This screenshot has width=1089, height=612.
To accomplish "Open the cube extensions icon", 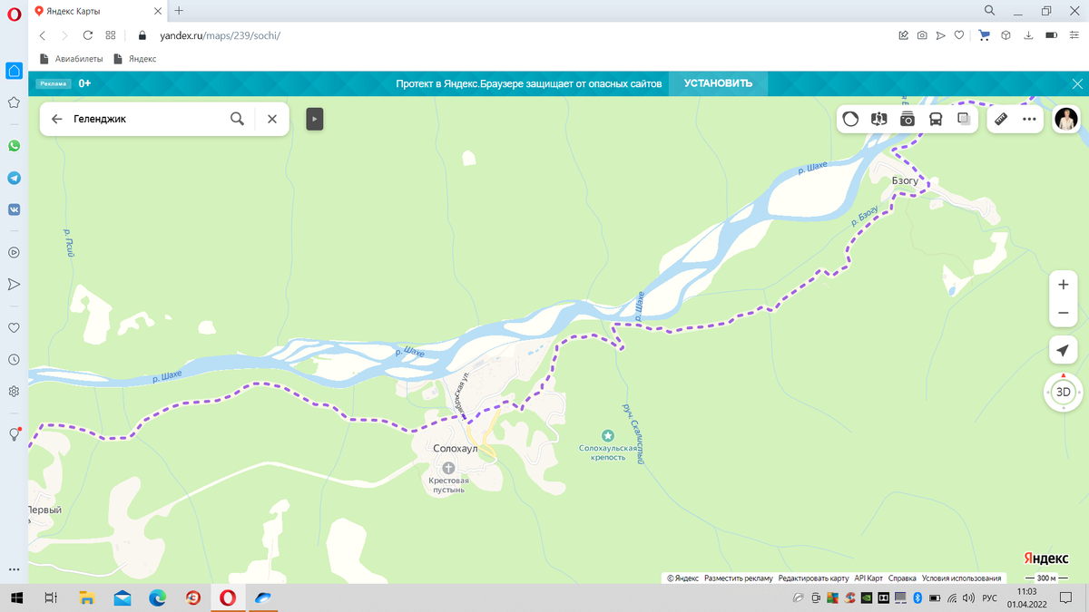I will pos(1006,35).
